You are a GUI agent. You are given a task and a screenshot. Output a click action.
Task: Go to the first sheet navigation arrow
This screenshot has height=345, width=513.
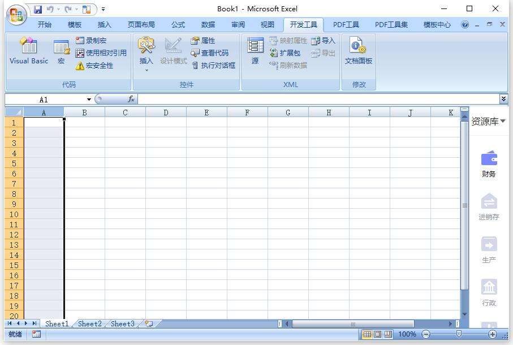10,324
